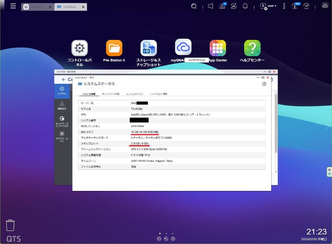This screenshot has height=244, width=332.
Task: Open File Station 5 from the desktop
Action: click(x=114, y=48)
